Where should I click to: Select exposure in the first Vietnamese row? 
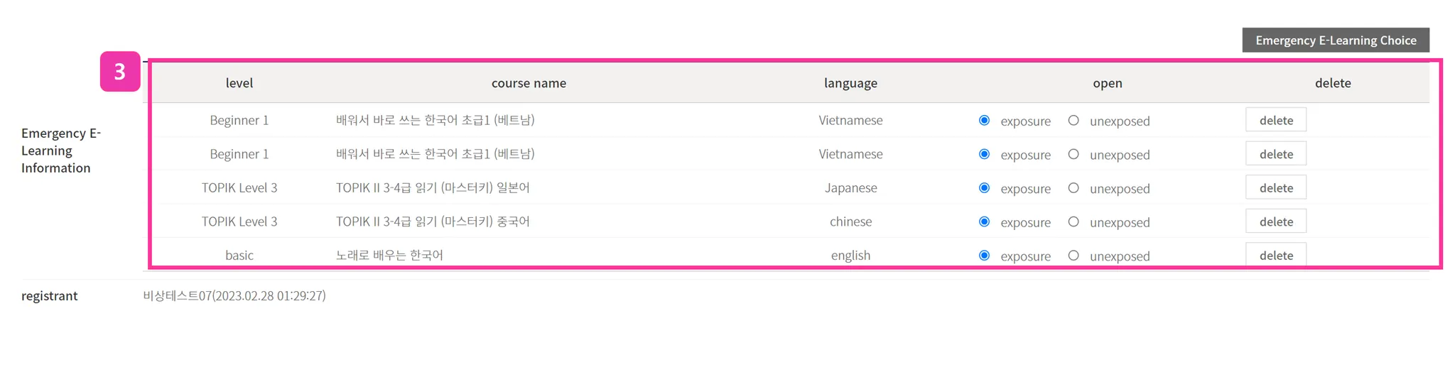tap(984, 121)
